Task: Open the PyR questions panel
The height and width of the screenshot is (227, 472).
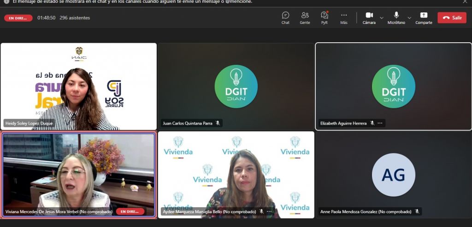Action: click(x=324, y=18)
